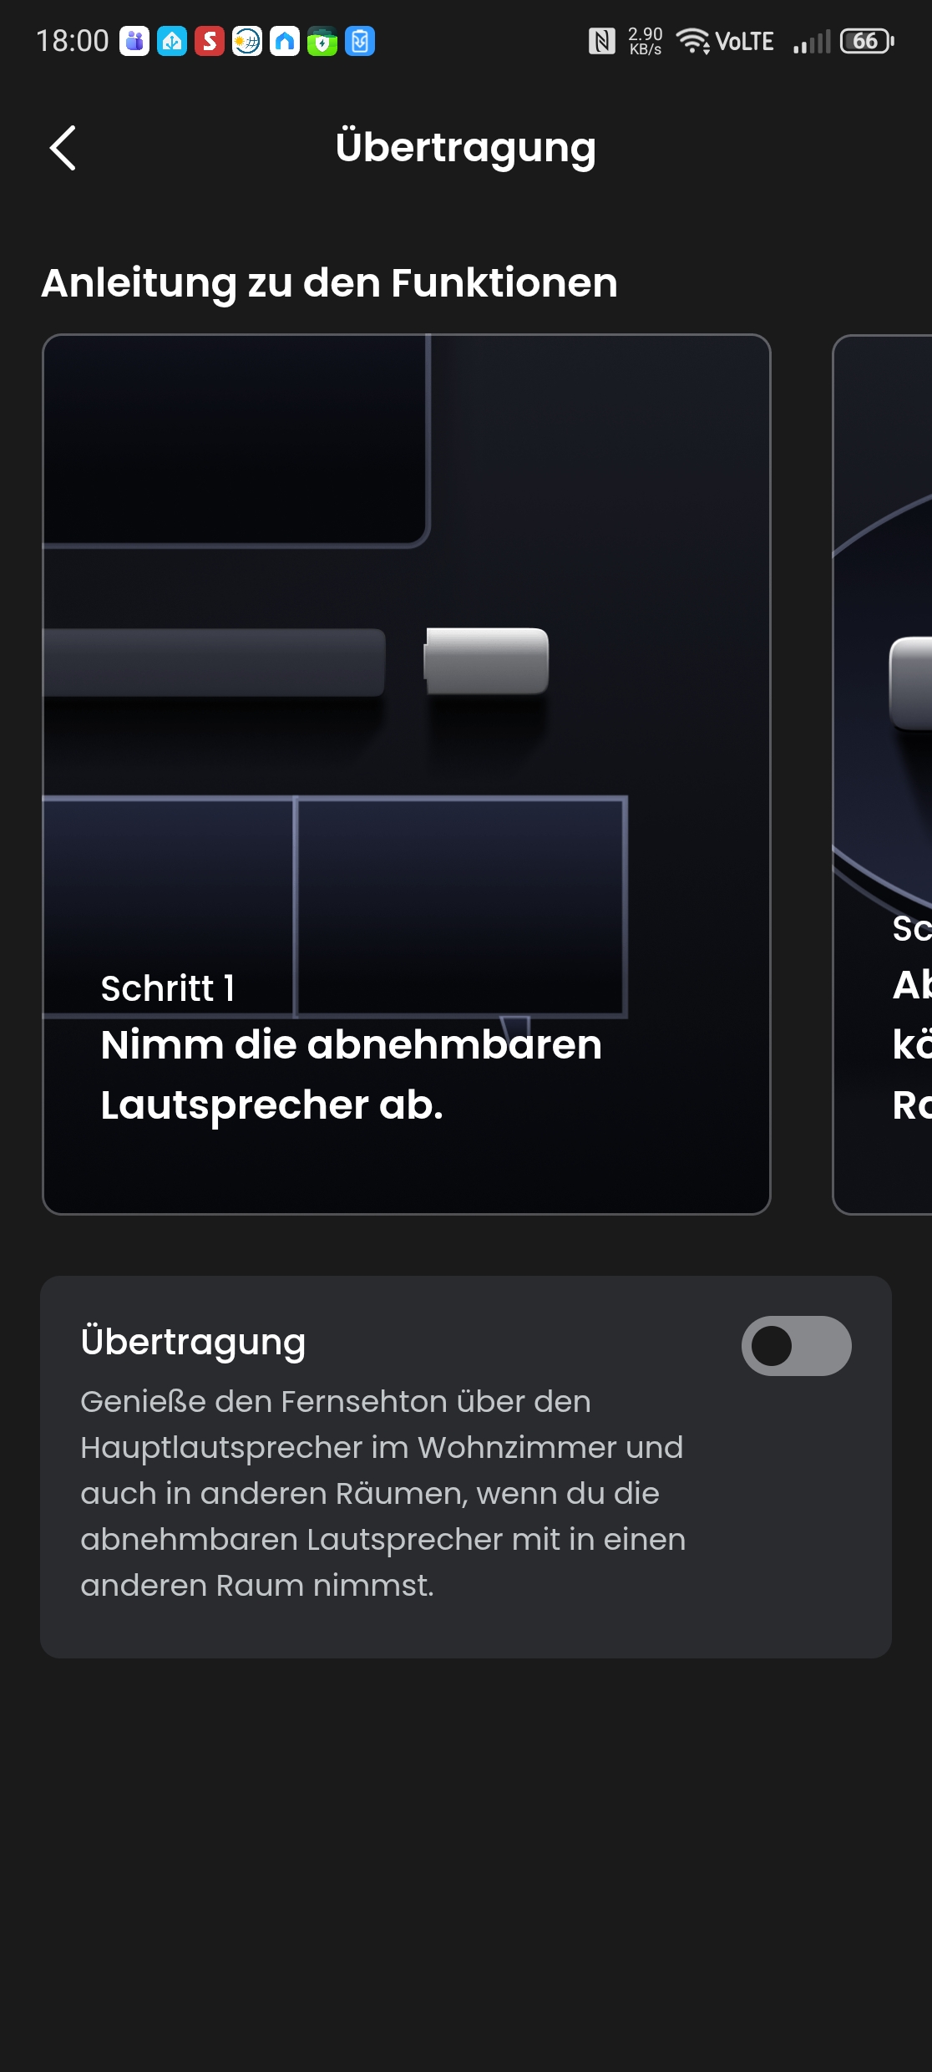Tap the detachable speaker image in card
Viewport: 932px width, 2072px height.
click(x=486, y=661)
